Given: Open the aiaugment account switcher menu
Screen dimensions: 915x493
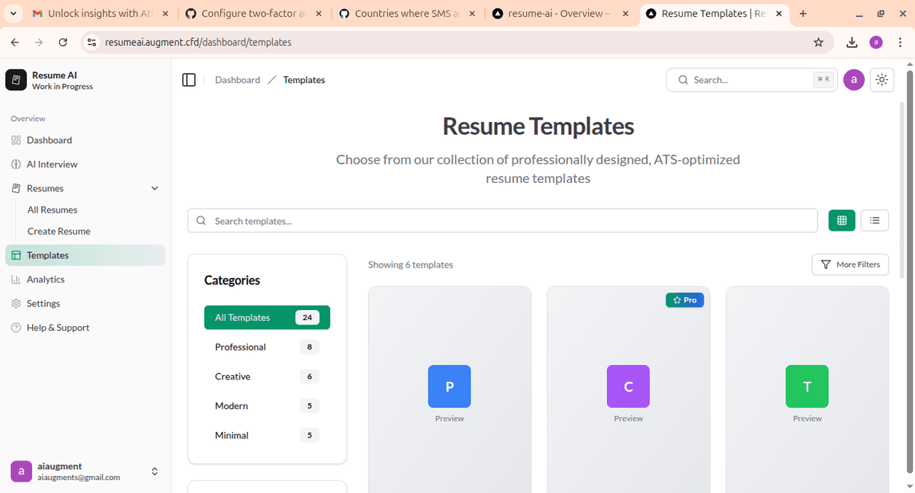Looking at the screenshot, I should click(x=155, y=472).
